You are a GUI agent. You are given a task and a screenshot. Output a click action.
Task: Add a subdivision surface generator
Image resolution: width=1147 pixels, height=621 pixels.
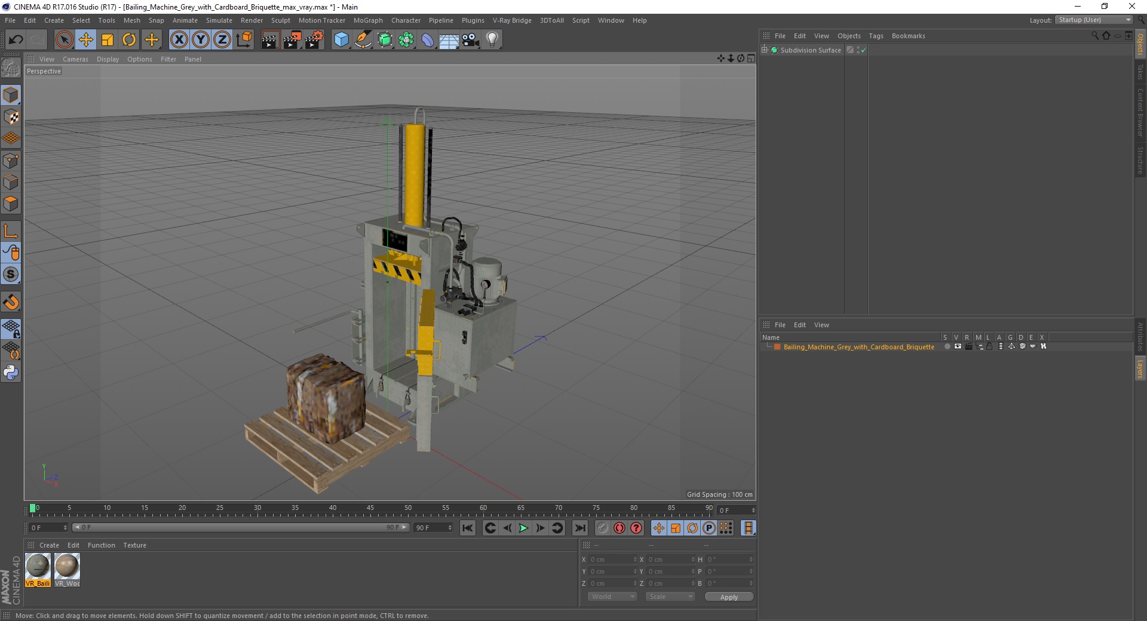click(x=385, y=40)
